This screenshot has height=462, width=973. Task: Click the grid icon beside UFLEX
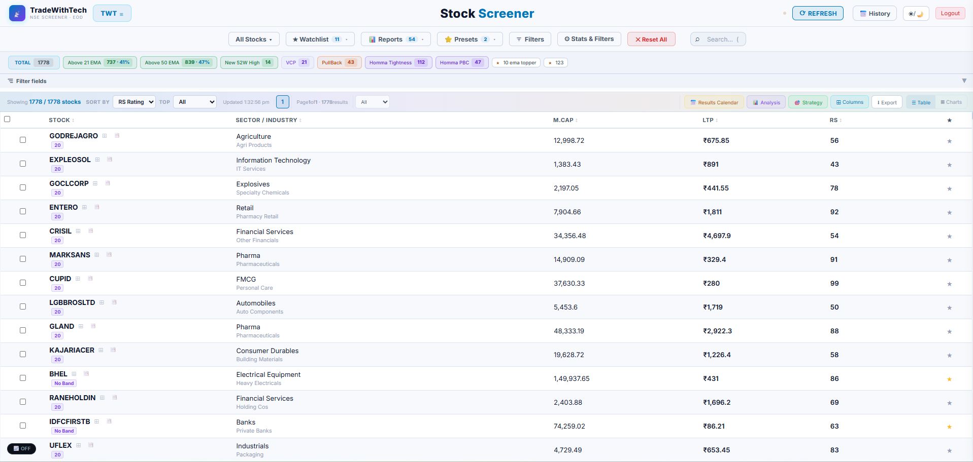[x=79, y=445]
